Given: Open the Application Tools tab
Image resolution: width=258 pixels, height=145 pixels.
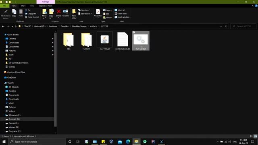Looking at the screenshot, I should (x=46, y=6).
